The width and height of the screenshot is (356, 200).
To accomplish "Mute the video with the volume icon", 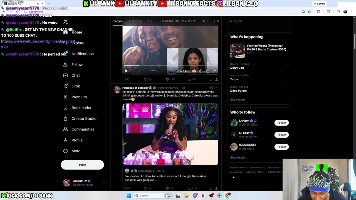I will (x=194, y=71).
